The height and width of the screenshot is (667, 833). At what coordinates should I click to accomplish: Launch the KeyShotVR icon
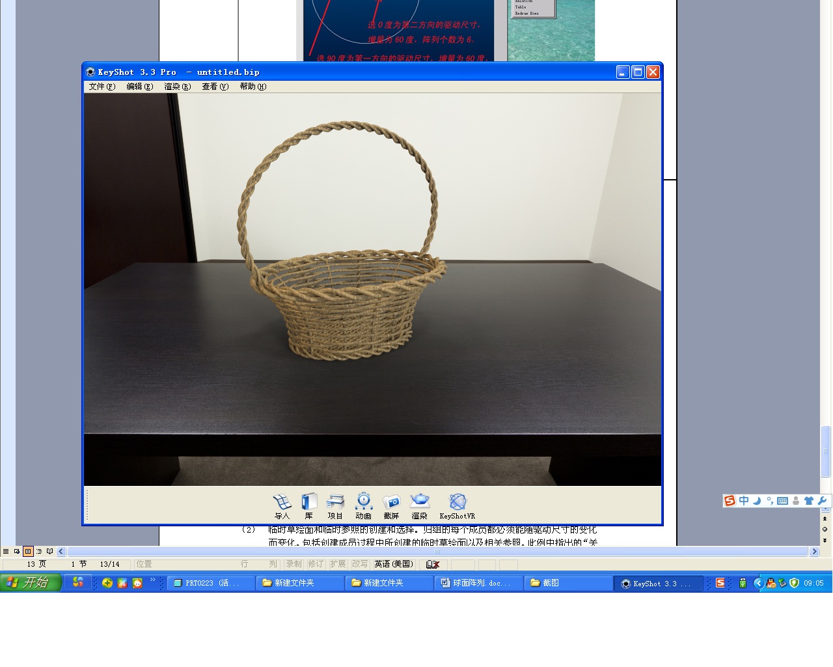coord(457,505)
